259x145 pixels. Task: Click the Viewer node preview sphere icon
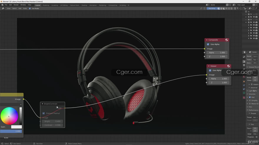pos(229,66)
